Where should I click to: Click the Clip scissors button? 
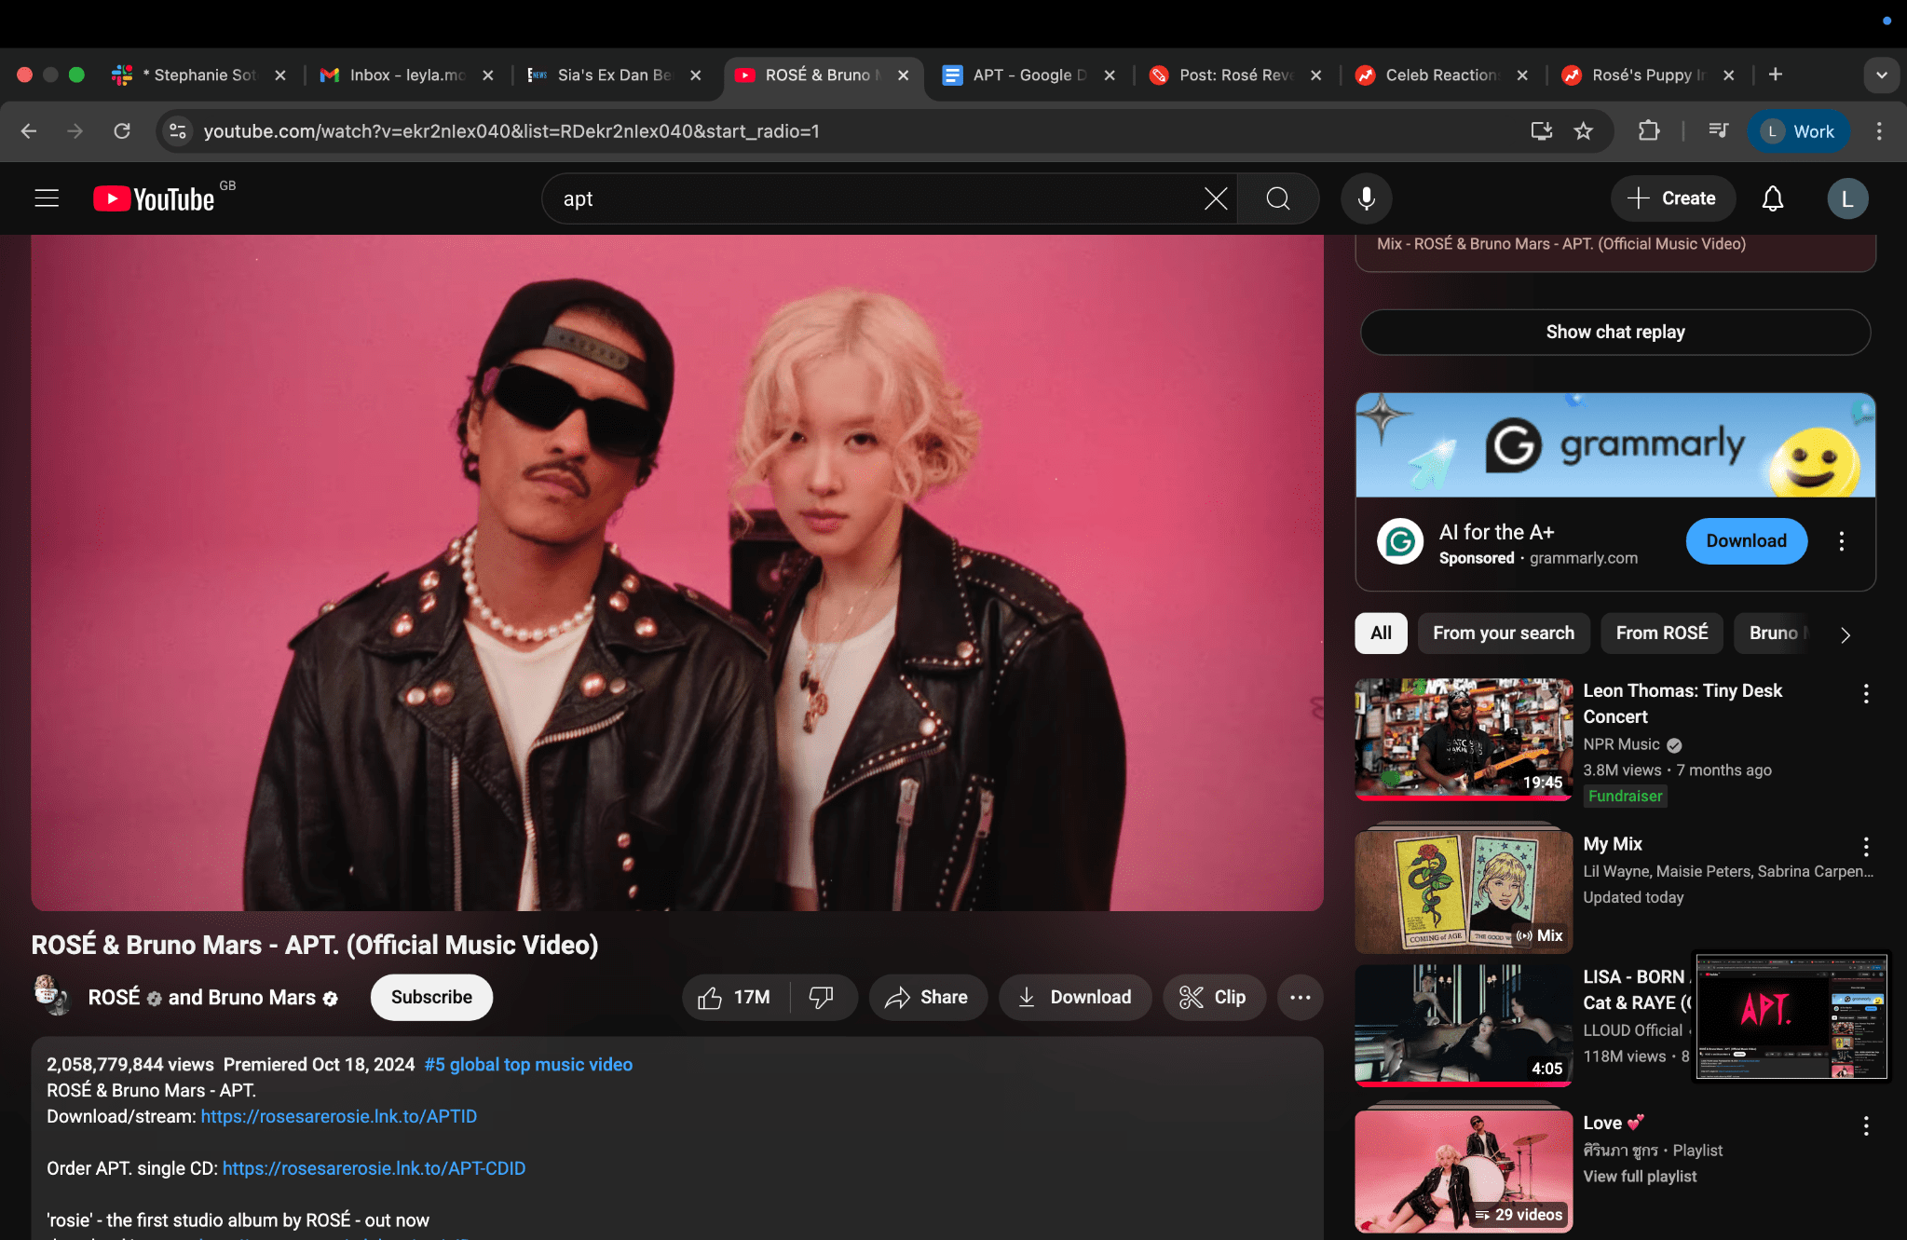[x=1213, y=998]
